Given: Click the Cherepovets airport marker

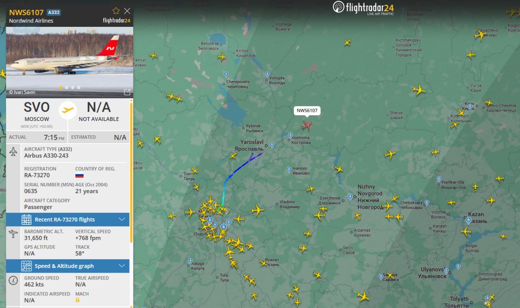Looking at the screenshot, I should coord(226,74).
